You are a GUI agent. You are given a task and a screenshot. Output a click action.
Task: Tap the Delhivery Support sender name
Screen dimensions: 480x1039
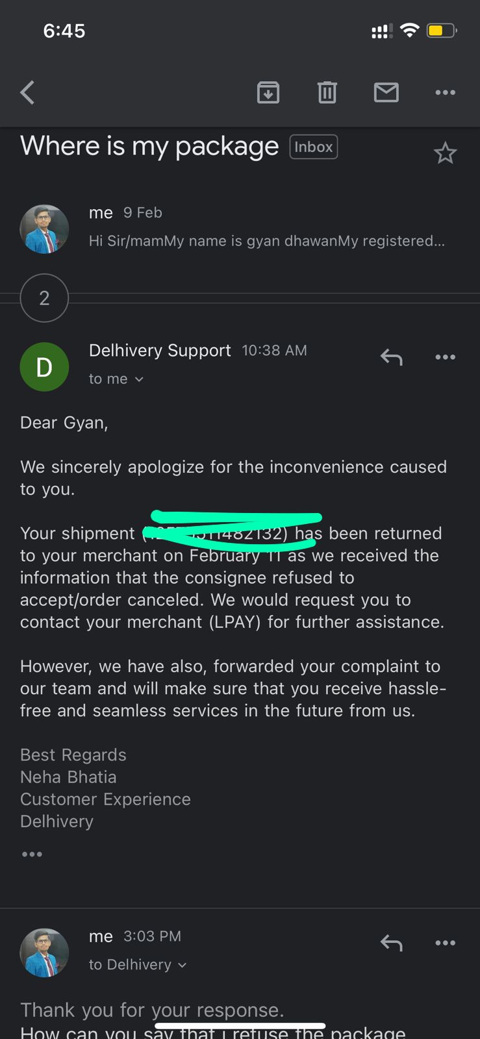click(160, 351)
